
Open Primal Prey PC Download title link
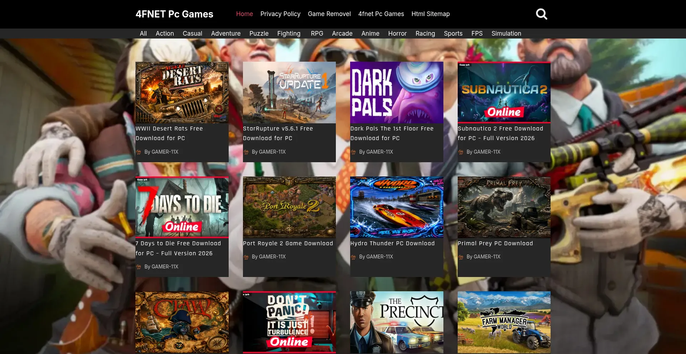tap(495, 243)
